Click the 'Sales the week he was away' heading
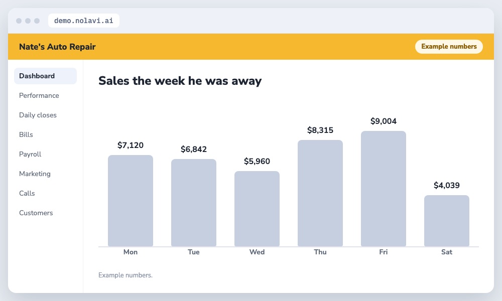 click(x=180, y=81)
